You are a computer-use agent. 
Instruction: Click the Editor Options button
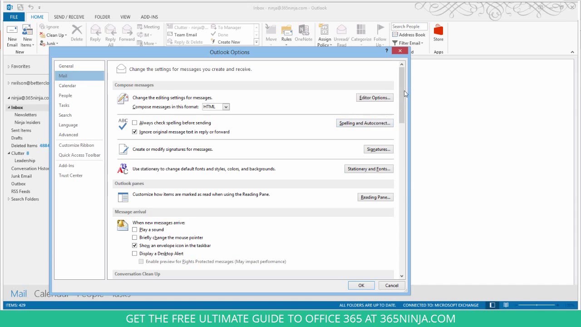pyautogui.click(x=374, y=98)
